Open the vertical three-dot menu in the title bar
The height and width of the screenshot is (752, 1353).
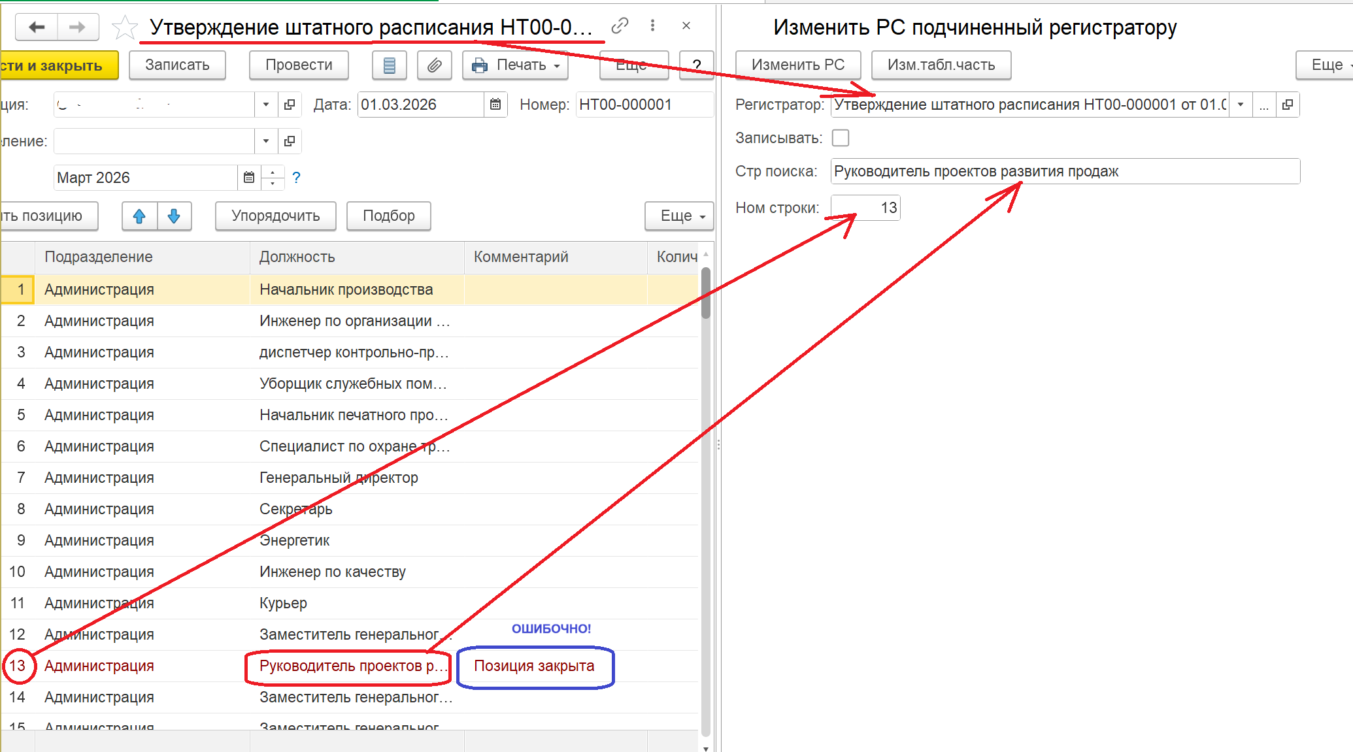point(652,25)
